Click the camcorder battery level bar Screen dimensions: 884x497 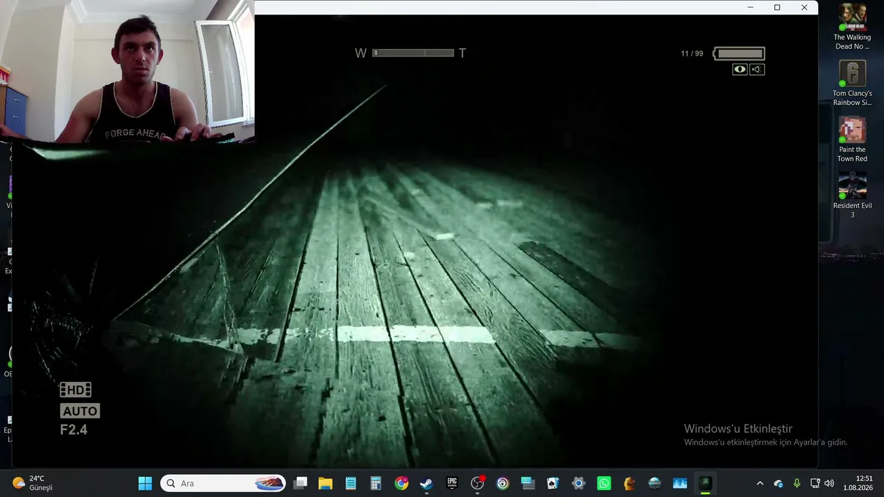[739, 53]
